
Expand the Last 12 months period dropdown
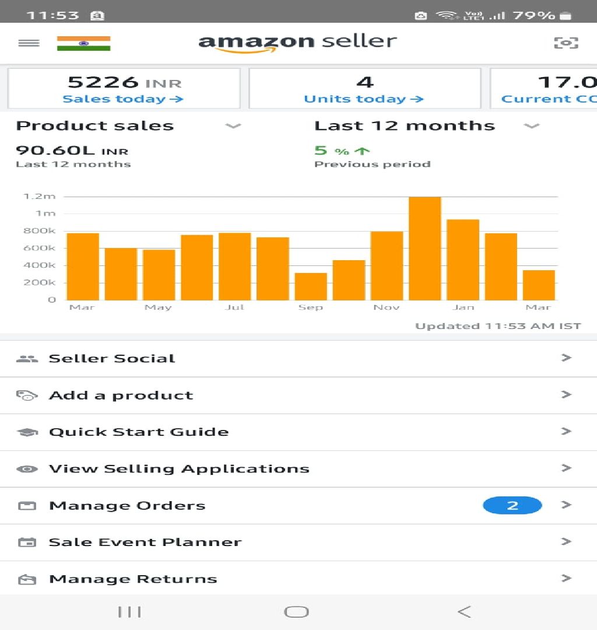click(531, 126)
